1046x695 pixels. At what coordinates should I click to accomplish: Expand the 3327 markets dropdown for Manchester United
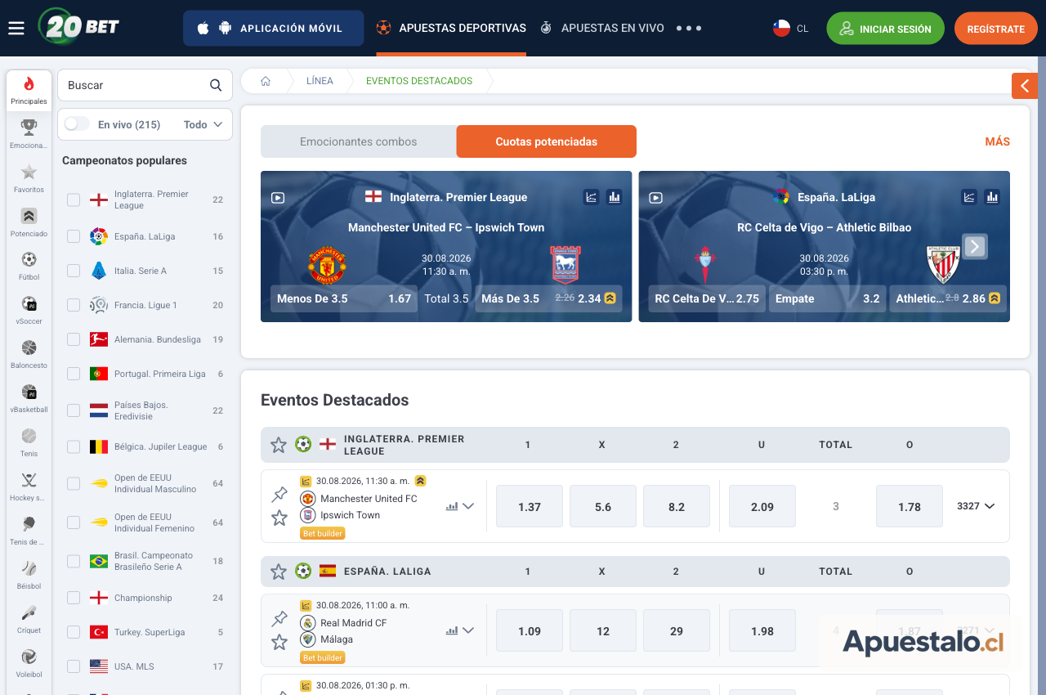coord(976,506)
